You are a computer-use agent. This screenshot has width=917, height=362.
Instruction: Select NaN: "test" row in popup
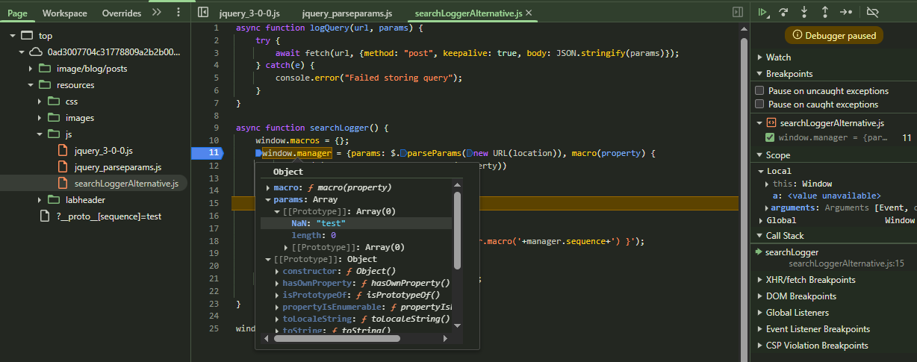(356, 223)
